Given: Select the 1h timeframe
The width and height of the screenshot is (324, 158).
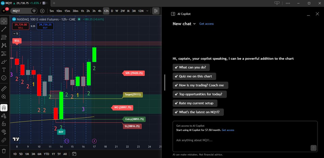Looking at the screenshot, I should 82,11.
